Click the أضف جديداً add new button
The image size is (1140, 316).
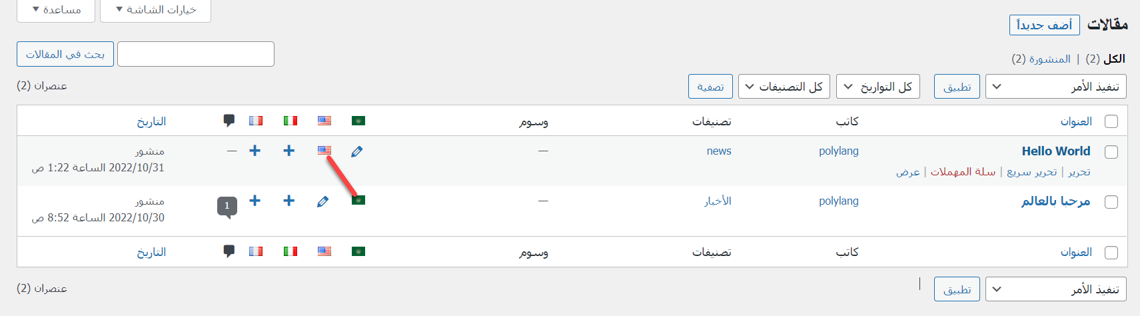click(1044, 25)
